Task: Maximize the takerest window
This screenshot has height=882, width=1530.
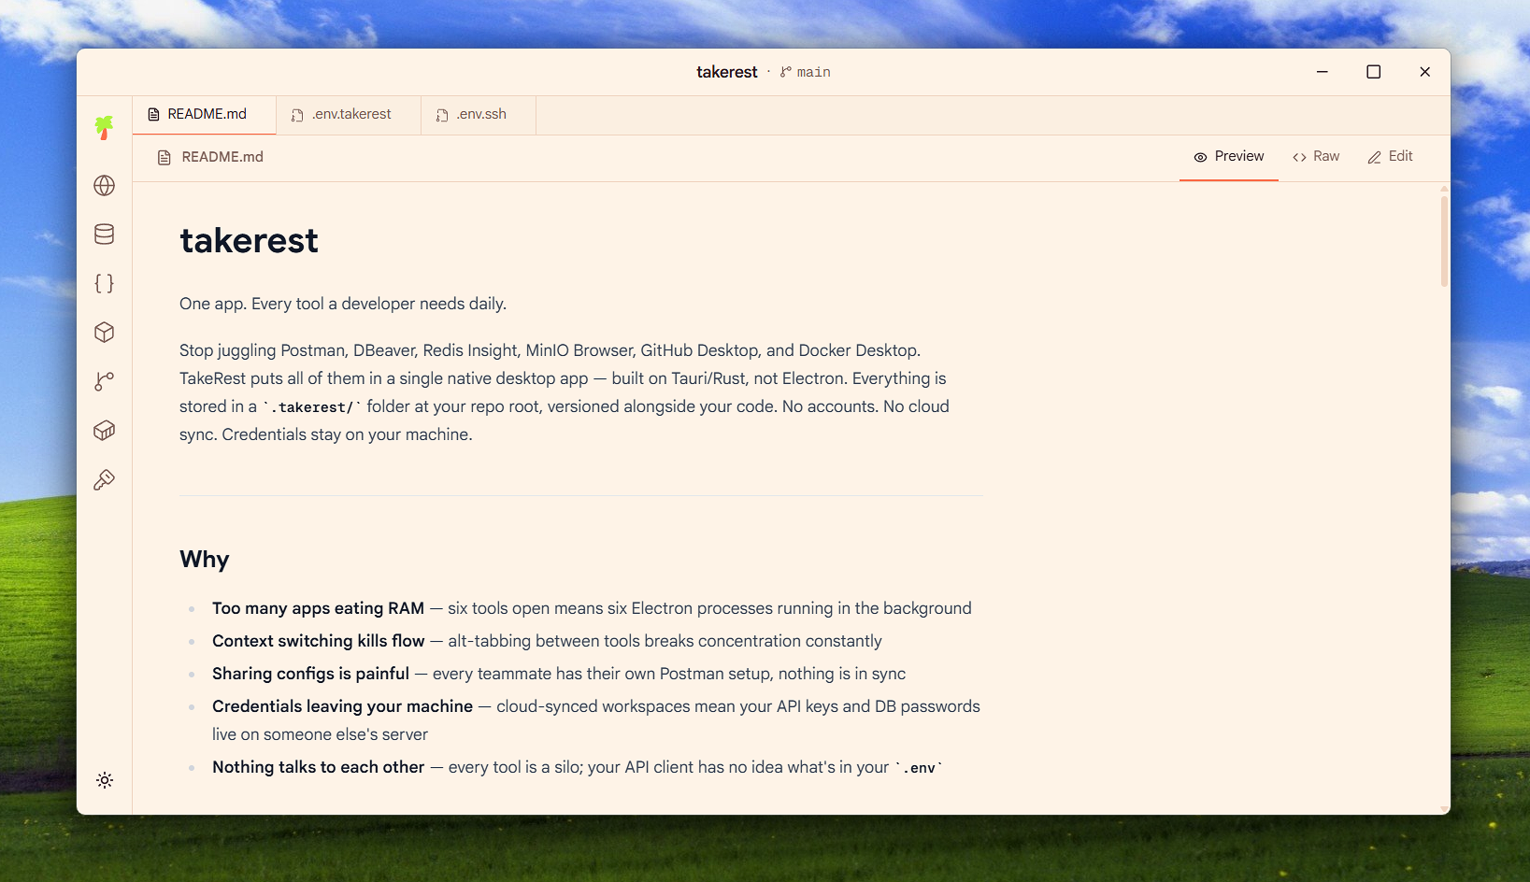Action: click(x=1373, y=72)
